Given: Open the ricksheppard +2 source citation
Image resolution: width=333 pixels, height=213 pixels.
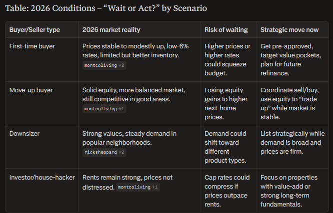Looking at the screenshot, I should [x=103, y=152].
